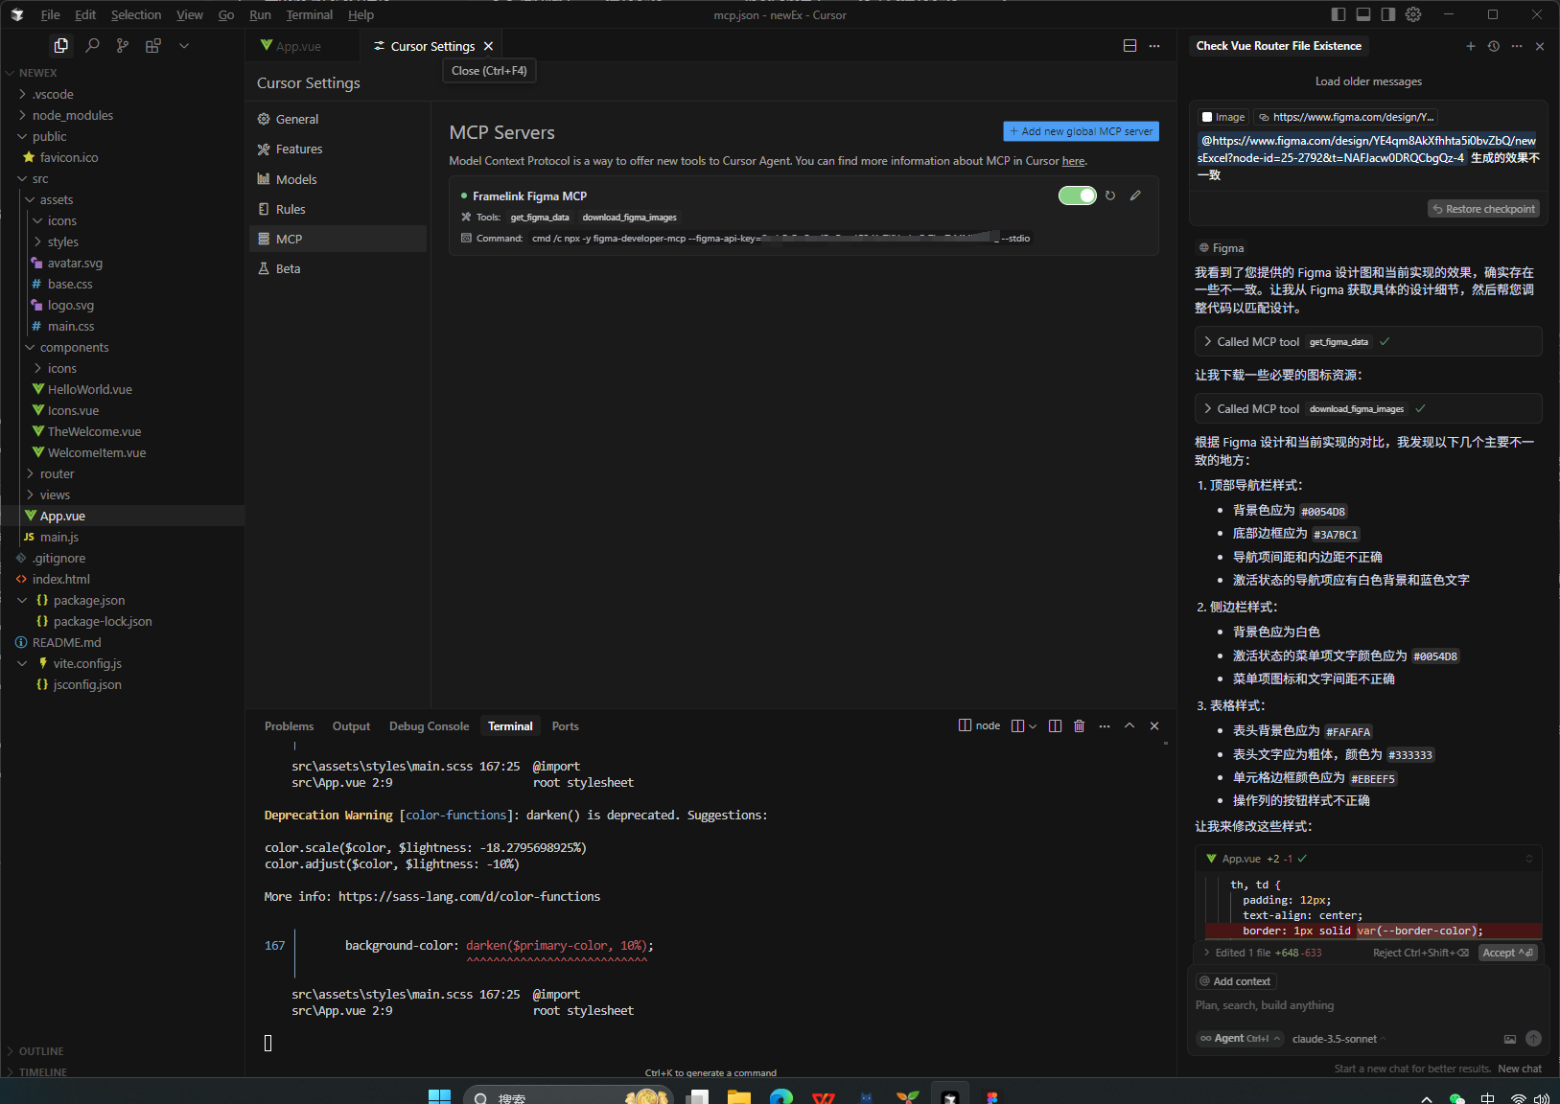The image size is (1560, 1104).
Task: Show chat history clock icon
Action: 1494,46
